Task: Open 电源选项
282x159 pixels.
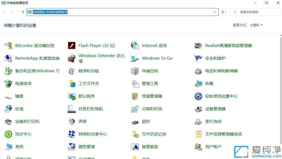Action: tap(24, 83)
